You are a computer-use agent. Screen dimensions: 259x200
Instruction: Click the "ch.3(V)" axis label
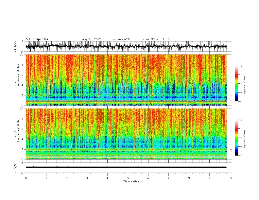16,168
